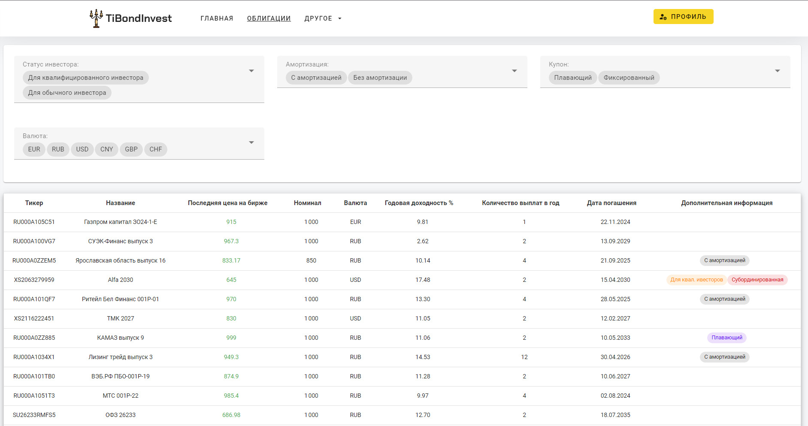808x426 pixels.
Task: Open bond ВЭБ.РФ ПБО-001Р-19
Action: click(121, 377)
